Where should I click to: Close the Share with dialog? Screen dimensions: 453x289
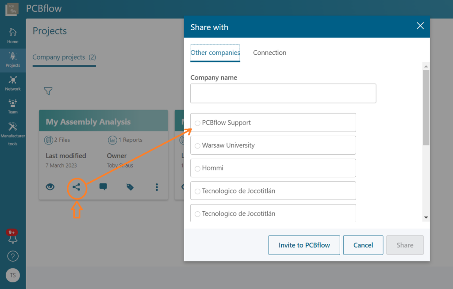420,26
